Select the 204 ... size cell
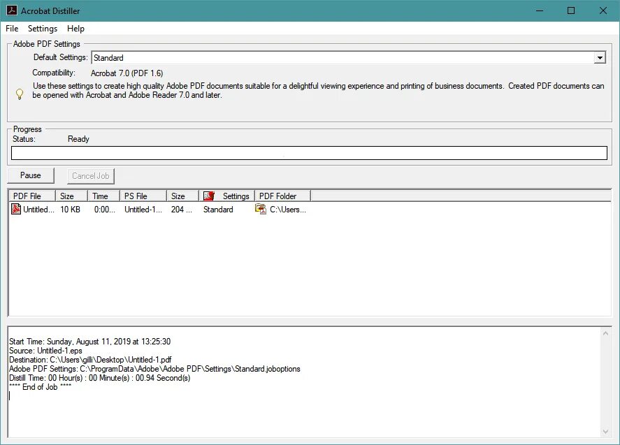The image size is (620, 445). click(182, 210)
